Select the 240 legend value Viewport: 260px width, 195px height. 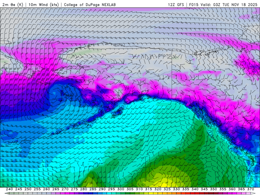pyautogui.click(x=9, y=189)
